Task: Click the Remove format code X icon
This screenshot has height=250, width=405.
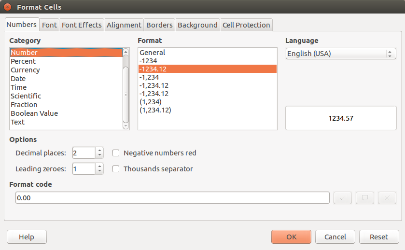Action: [387, 198]
